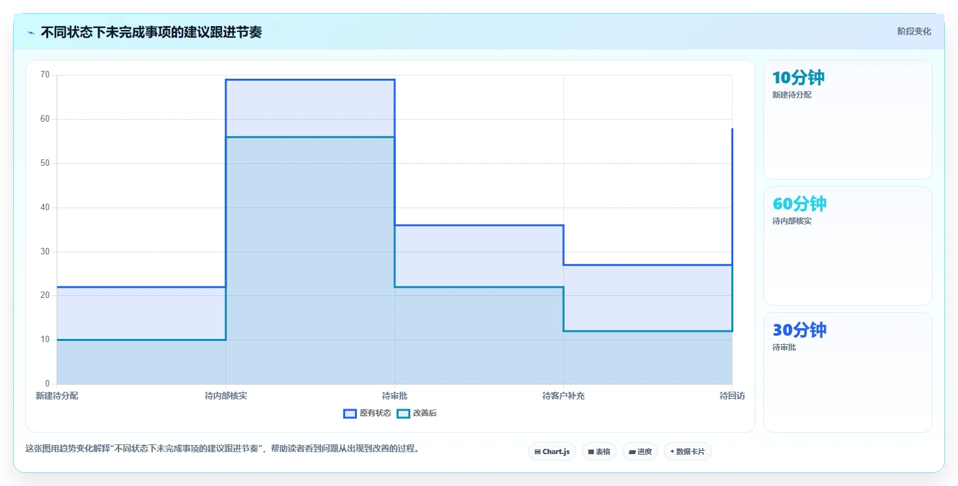Click the 10分钟 value text
Image resolution: width=958 pixels, height=486 pixels.
[798, 78]
